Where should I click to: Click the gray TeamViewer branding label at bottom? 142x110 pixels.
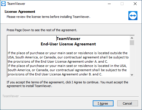(x=11, y=96)
